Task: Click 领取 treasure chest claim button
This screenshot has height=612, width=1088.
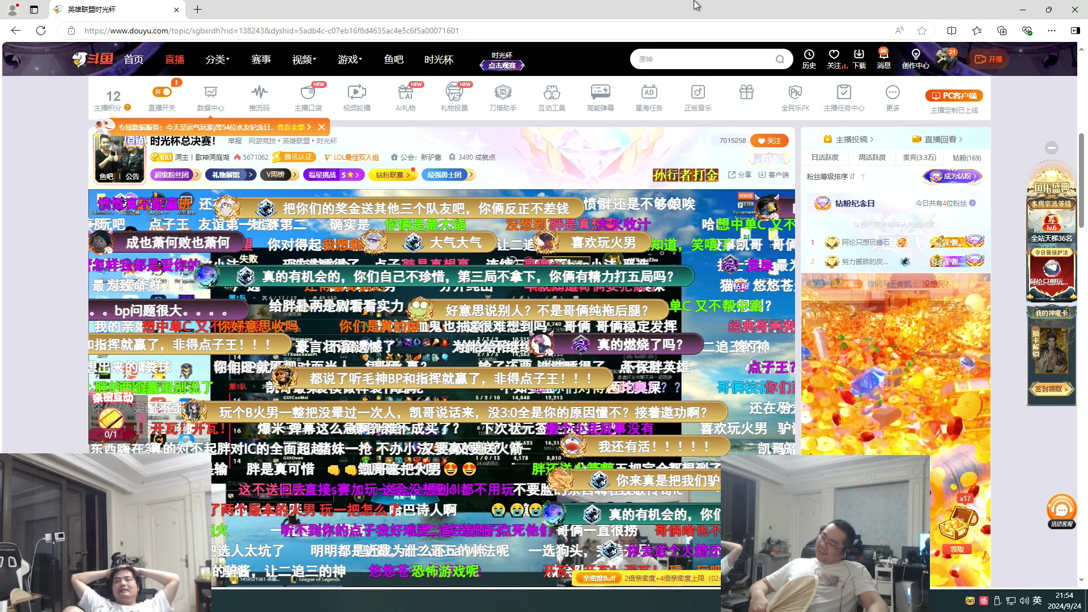Action: click(x=957, y=549)
